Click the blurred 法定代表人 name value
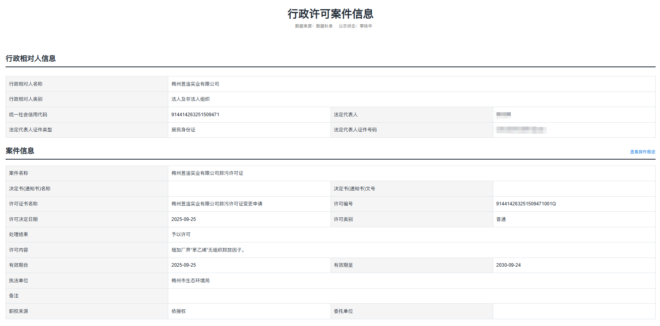660x326 pixels. coord(503,115)
